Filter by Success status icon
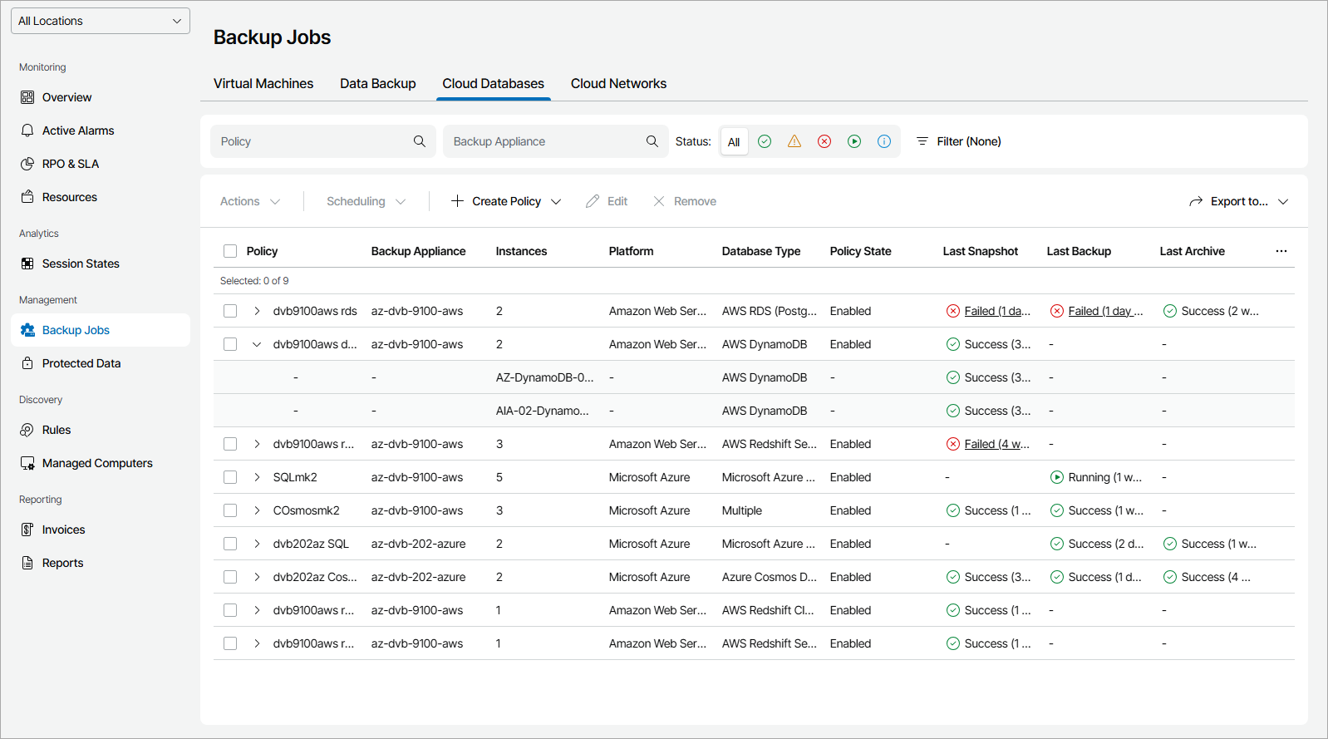The width and height of the screenshot is (1328, 739). [765, 141]
